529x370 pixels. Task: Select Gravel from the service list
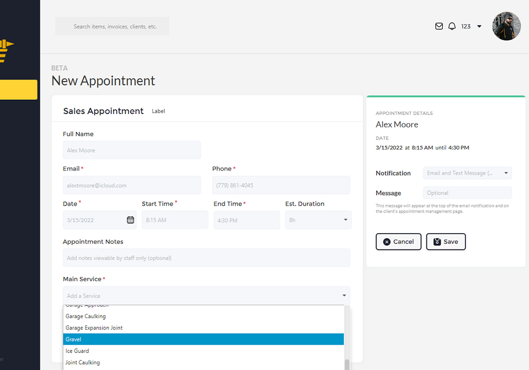tap(203, 339)
